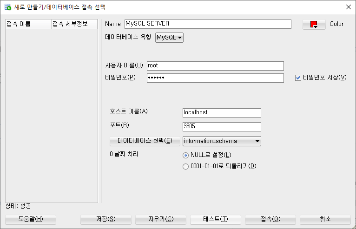356x229 pixels.
Task: Click the 도움말(H) help button
Action: pyautogui.click(x=31, y=219)
